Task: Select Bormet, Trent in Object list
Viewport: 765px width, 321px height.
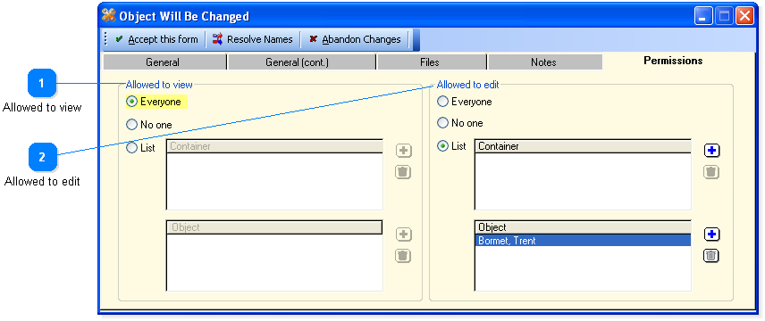Action: pyautogui.click(x=583, y=241)
